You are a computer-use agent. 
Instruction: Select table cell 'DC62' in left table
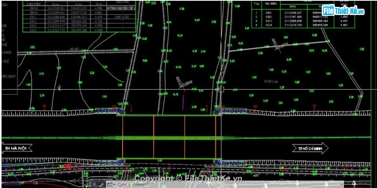coord(33,8)
